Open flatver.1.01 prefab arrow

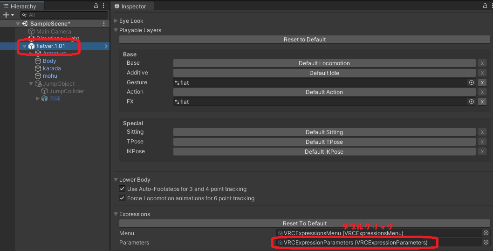pos(106,46)
